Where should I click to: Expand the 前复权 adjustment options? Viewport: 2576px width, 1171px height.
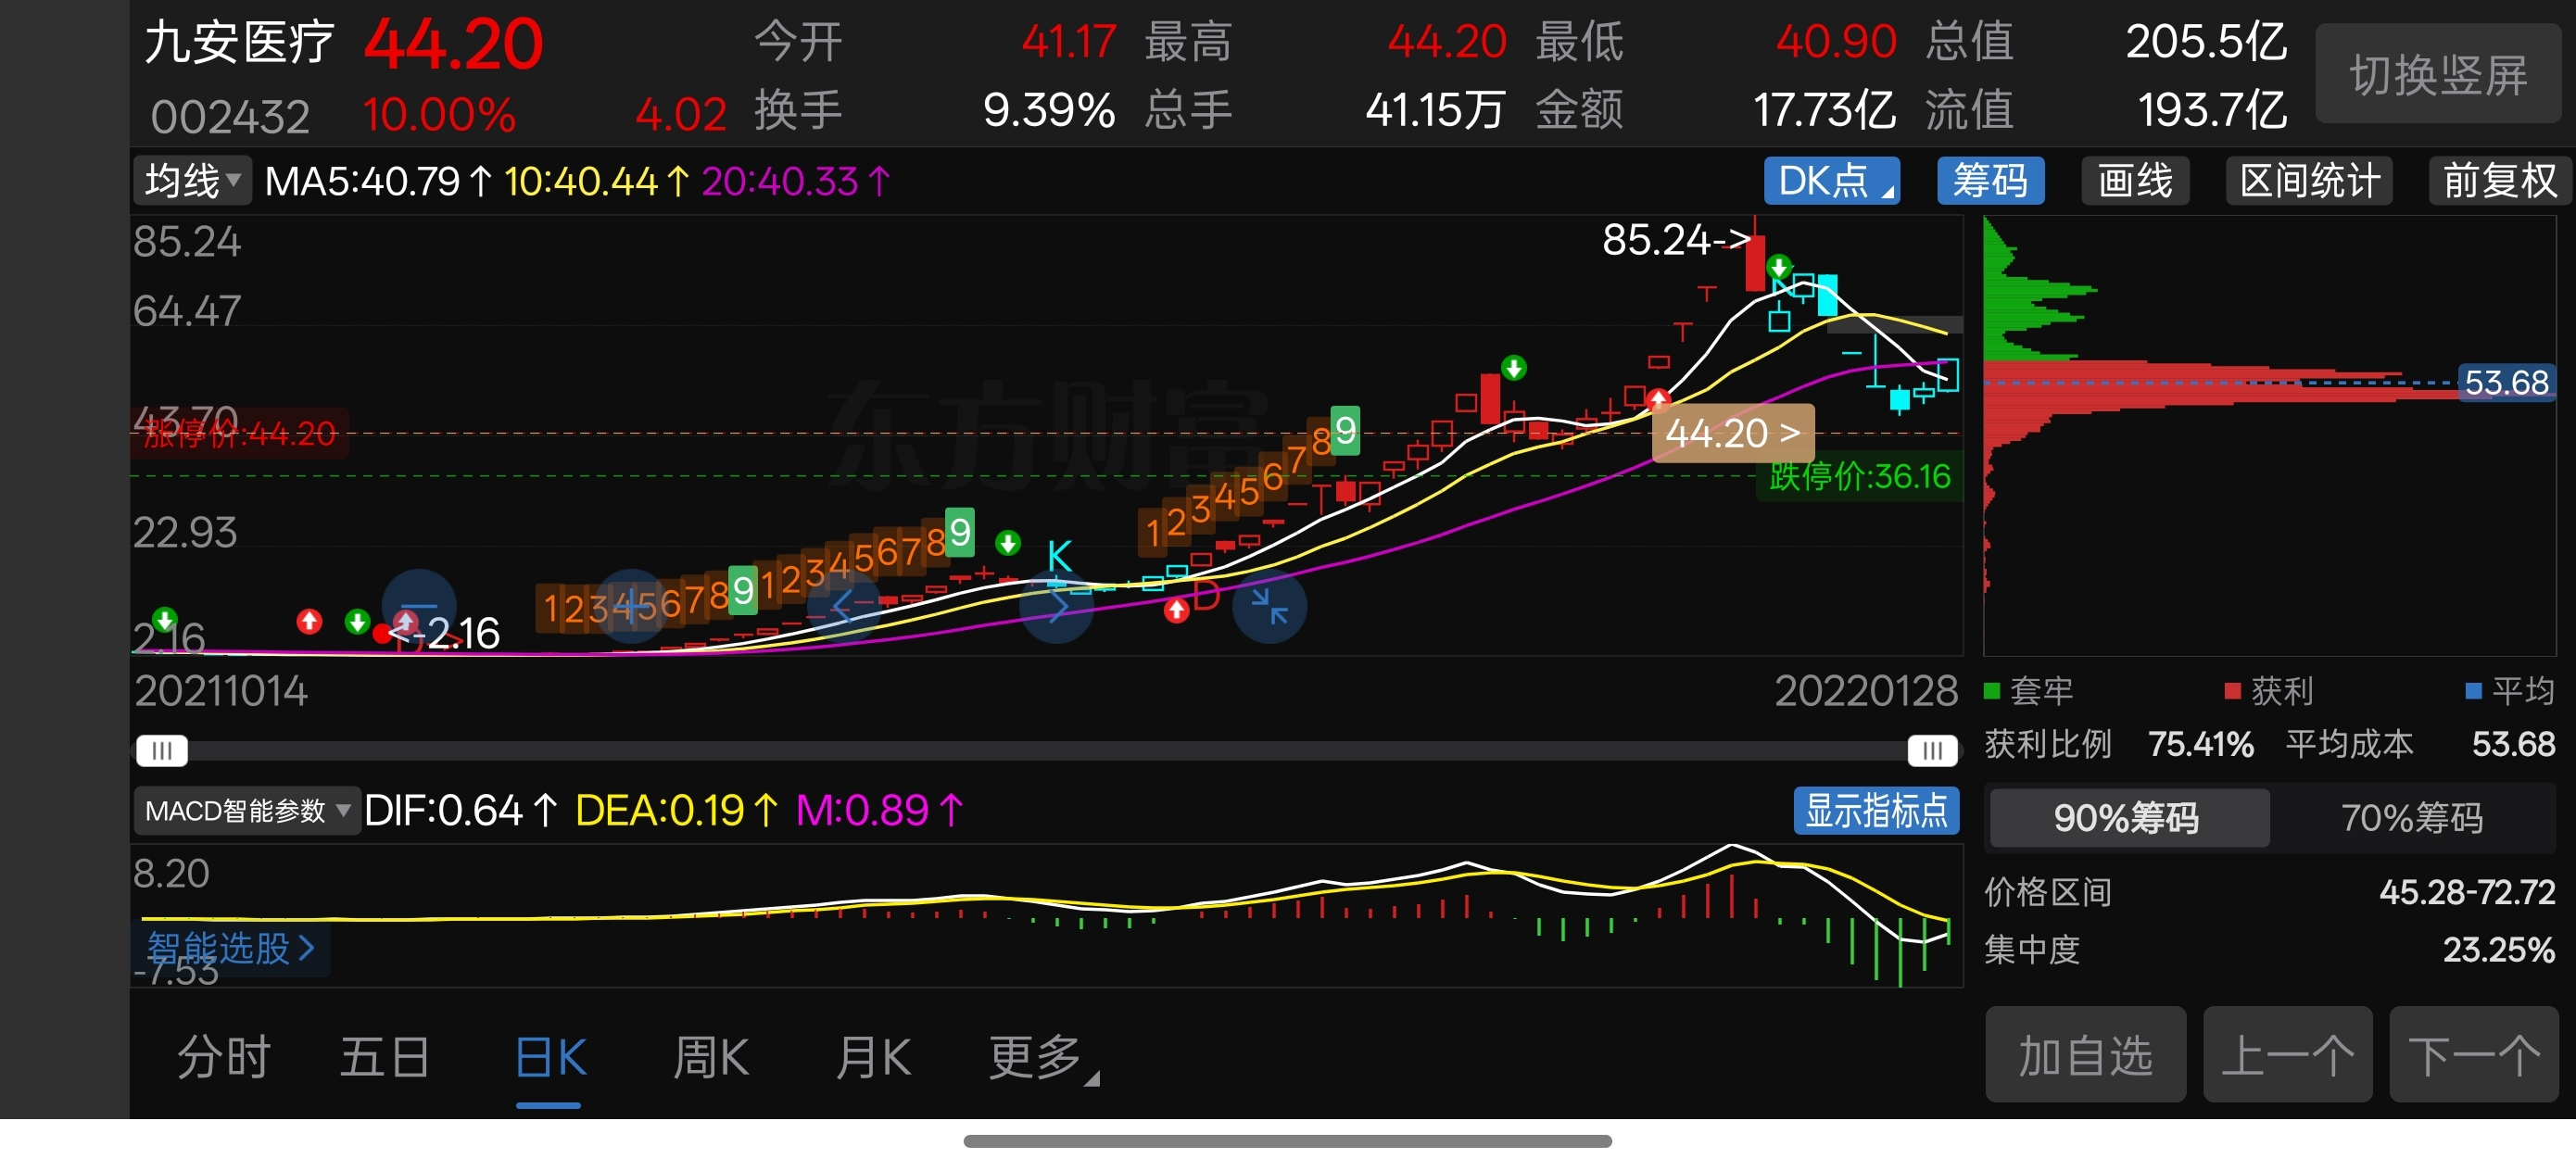2498,181
